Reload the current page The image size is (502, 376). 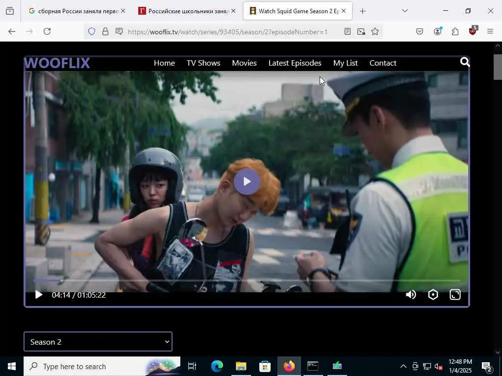point(47,31)
